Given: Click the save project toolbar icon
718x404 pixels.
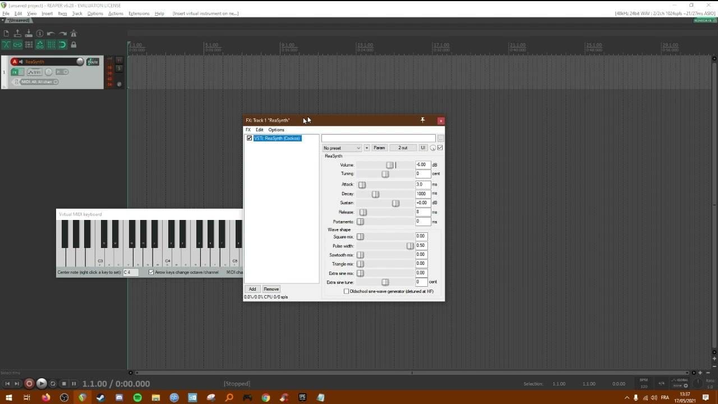Looking at the screenshot, I should coord(29,34).
